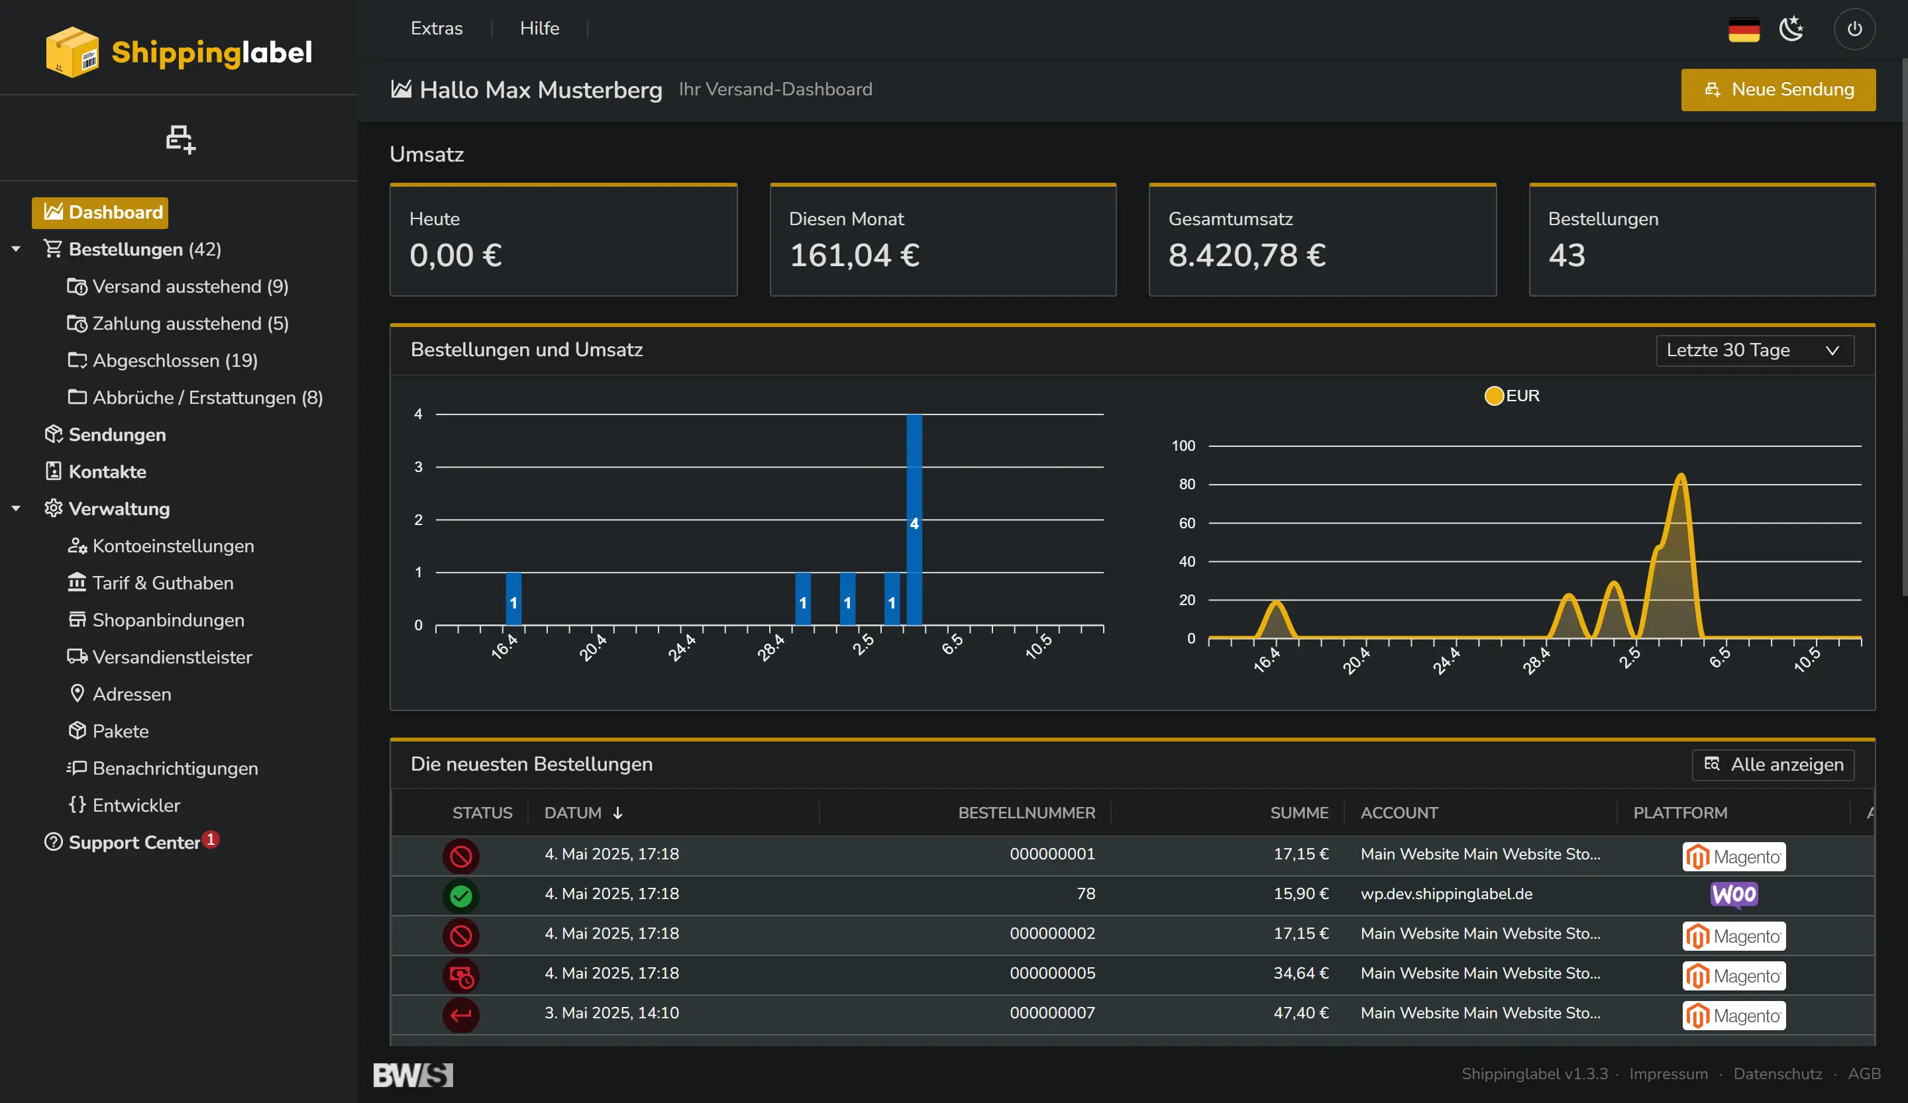Toggle the EUR series in the chart legend
1908x1103 pixels.
(x=1511, y=395)
